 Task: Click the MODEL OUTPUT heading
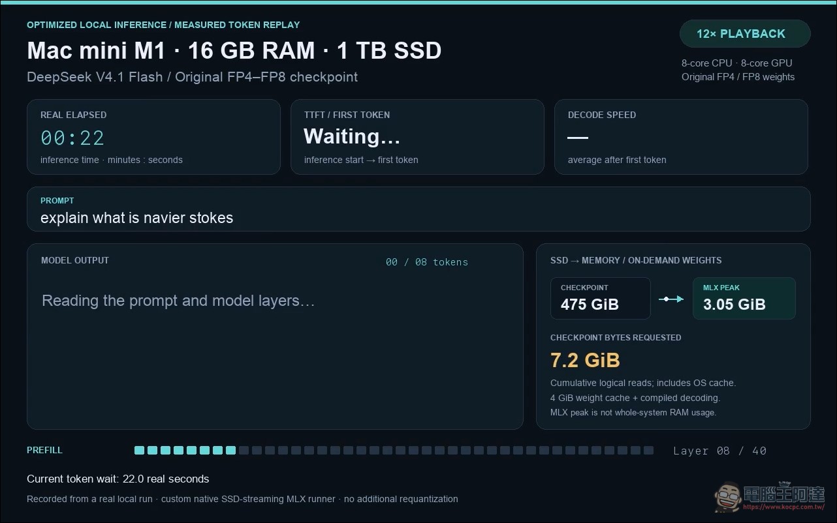click(75, 260)
